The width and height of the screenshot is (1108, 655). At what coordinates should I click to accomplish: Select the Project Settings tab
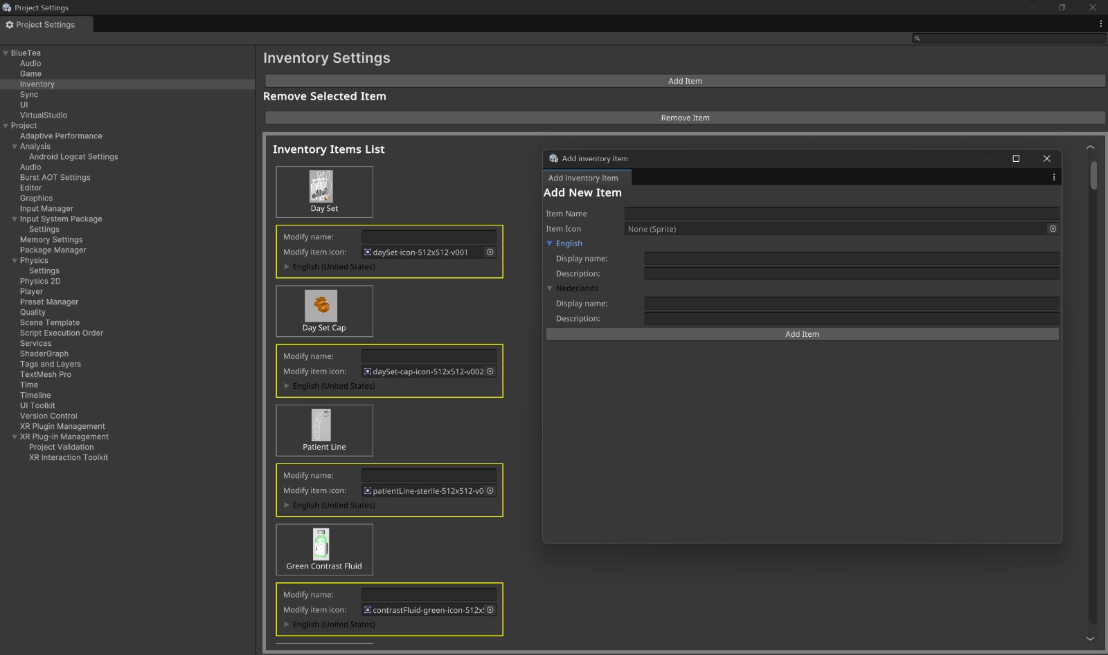pyautogui.click(x=46, y=24)
